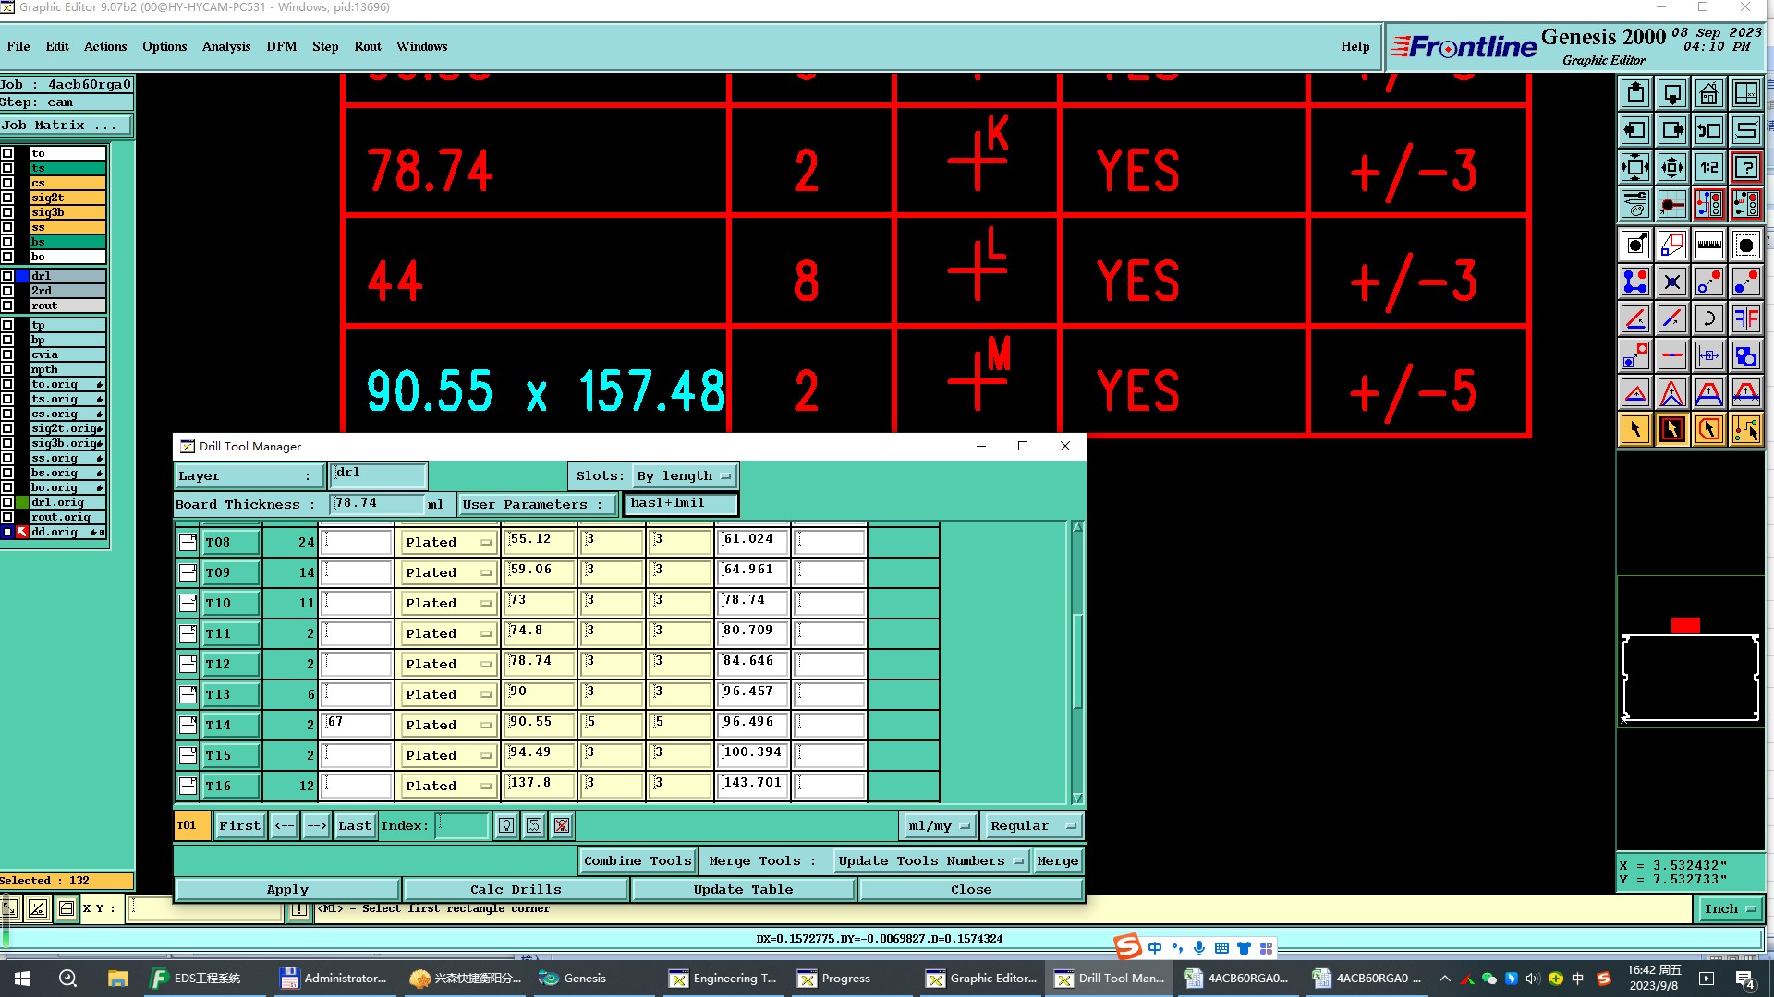Click the question mark help icon
The width and height of the screenshot is (1774, 997).
click(x=1745, y=167)
